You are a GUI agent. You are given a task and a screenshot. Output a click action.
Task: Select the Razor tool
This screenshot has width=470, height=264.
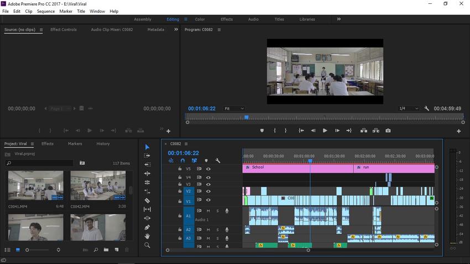147,200
